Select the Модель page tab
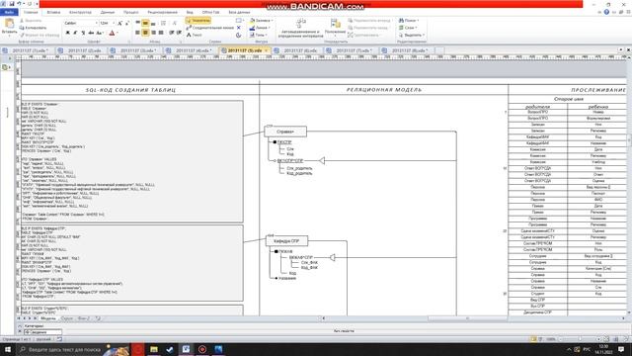The image size is (632, 356). pyautogui.click(x=48, y=318)
